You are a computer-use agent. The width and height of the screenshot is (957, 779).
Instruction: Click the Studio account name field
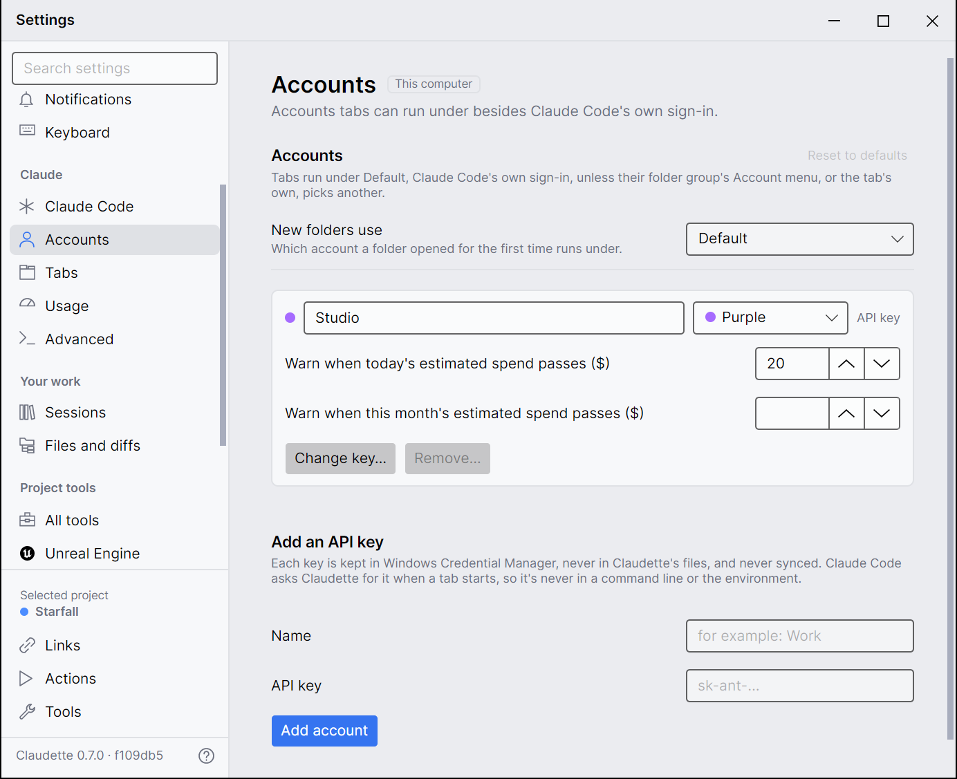click(x=494, y=318)
